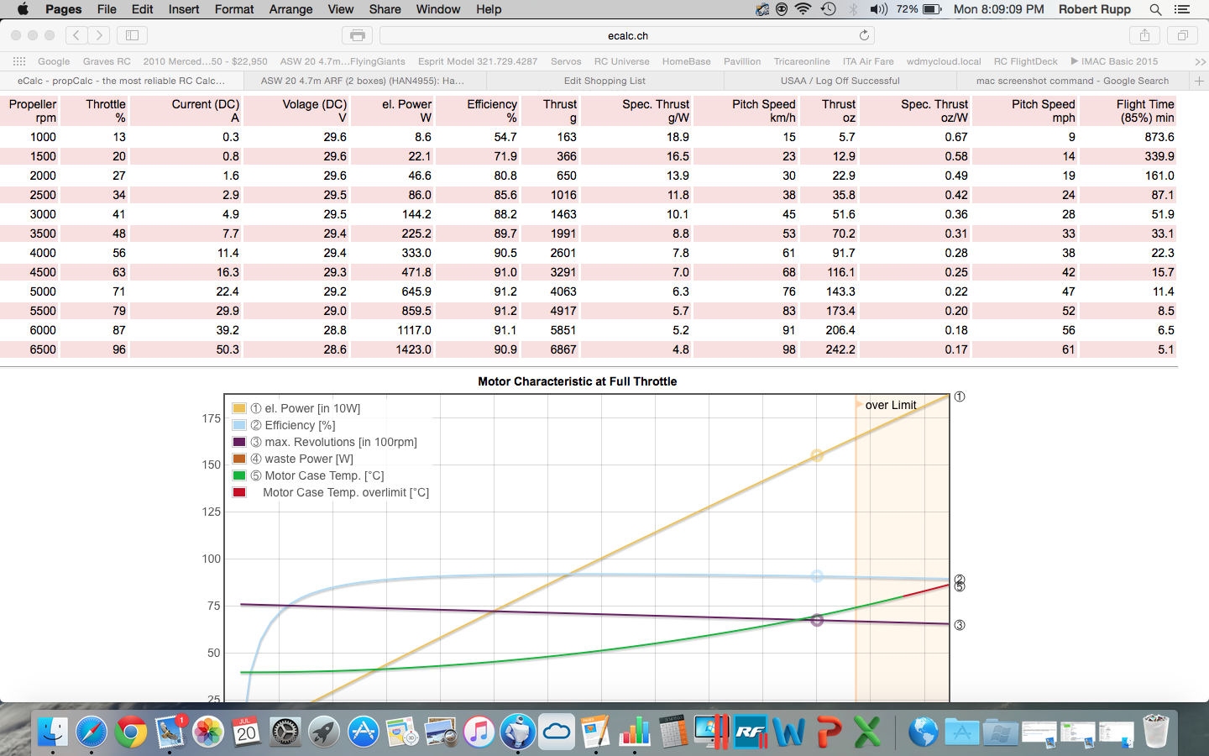
Task: Open the Wi-Fi status menu
Action: 803,9
